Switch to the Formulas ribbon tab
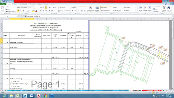 point(33,4)
